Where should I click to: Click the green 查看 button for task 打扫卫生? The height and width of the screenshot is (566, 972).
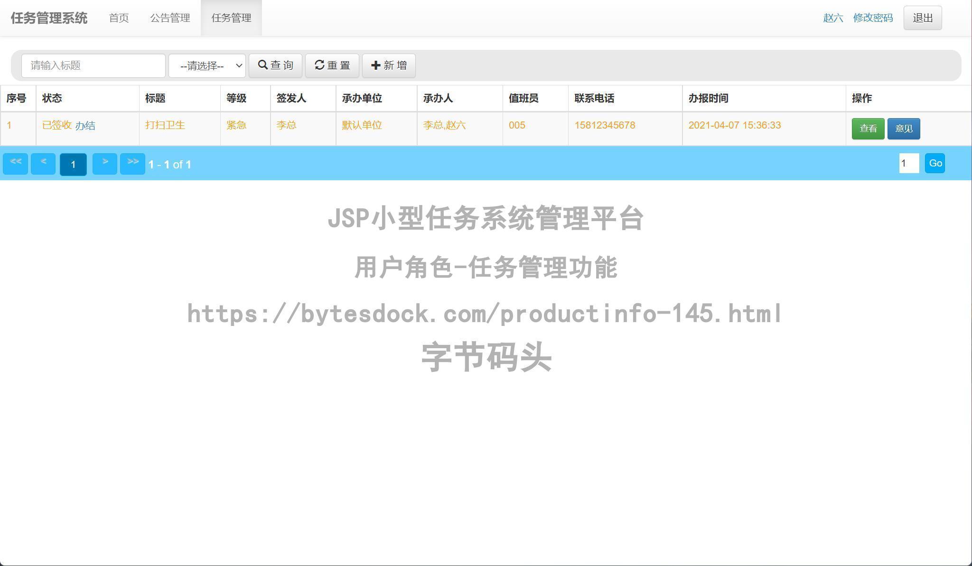click(x=869, y=128)
